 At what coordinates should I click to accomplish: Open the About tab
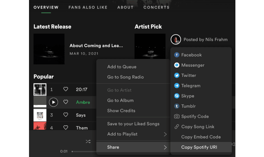125,7
